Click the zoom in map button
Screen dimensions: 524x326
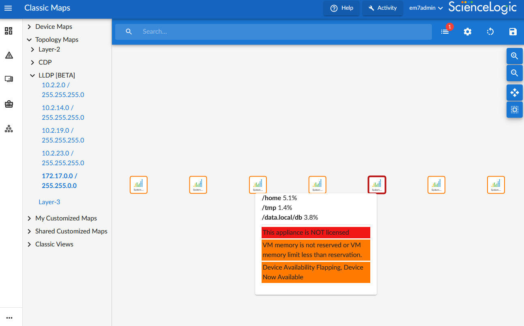coord(514,56)
